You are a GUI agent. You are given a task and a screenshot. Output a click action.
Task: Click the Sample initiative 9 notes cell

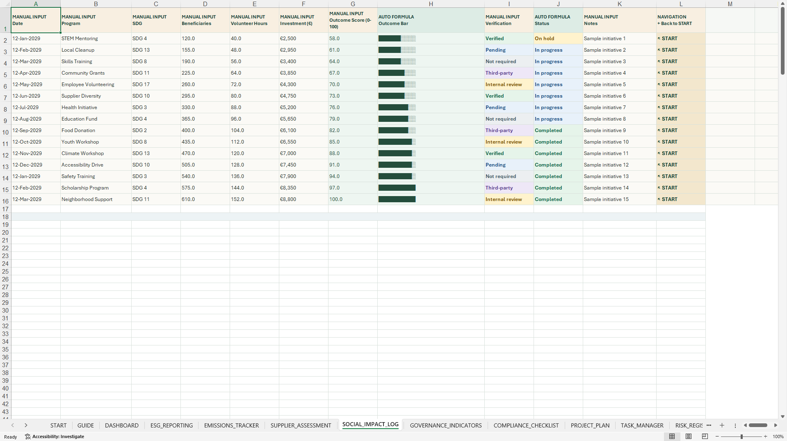point(619,130)
